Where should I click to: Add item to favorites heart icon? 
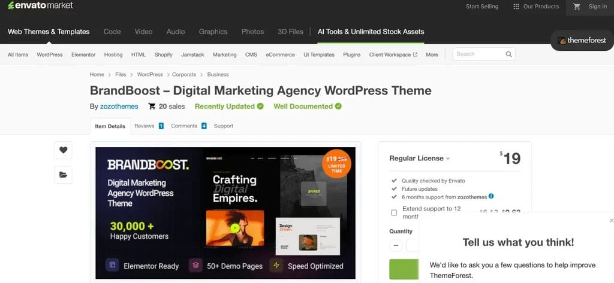[64, 150]
